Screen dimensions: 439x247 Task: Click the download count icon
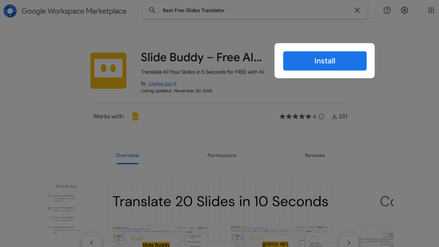coord(334,117)
